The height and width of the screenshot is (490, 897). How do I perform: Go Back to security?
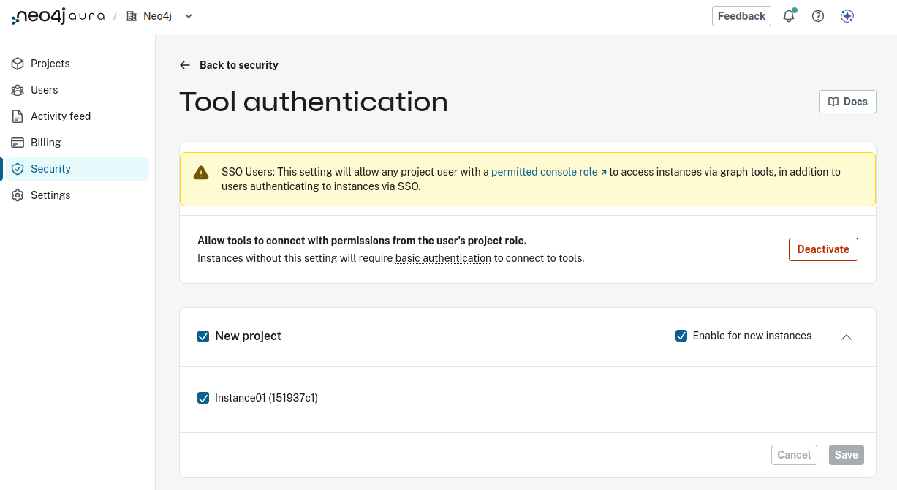click(x=229, y=65)
